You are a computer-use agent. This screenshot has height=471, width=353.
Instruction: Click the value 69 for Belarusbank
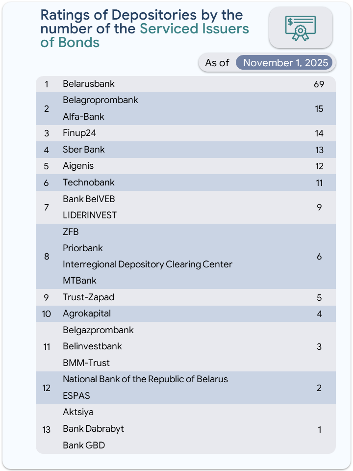point(319,84)
